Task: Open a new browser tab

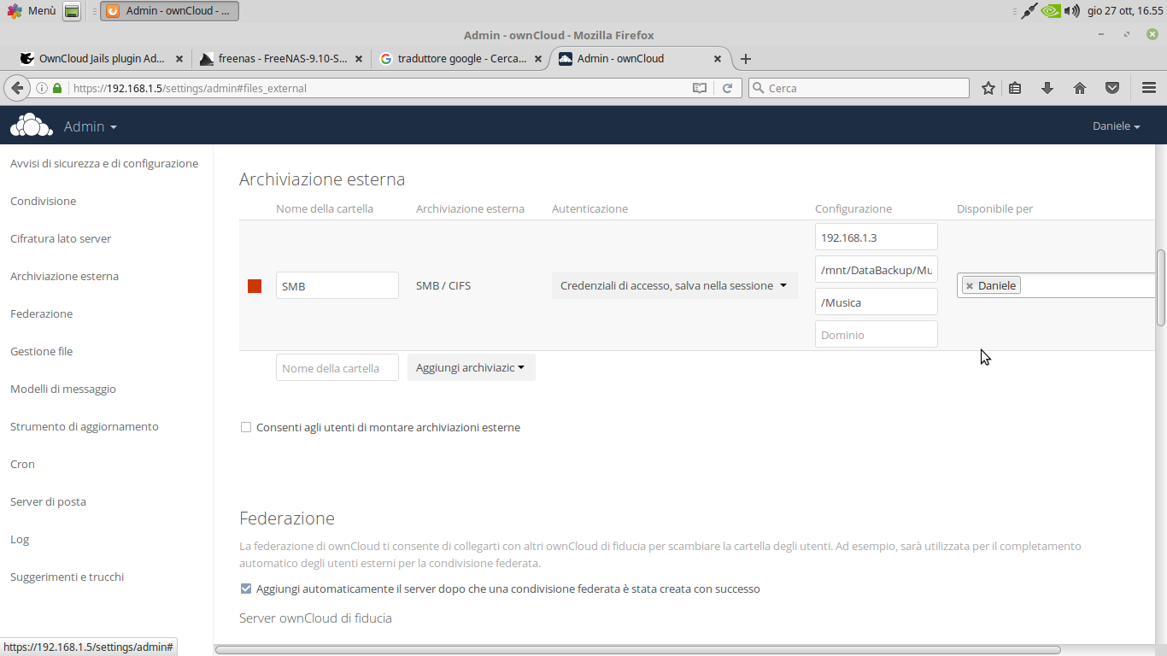Action: 746,59
